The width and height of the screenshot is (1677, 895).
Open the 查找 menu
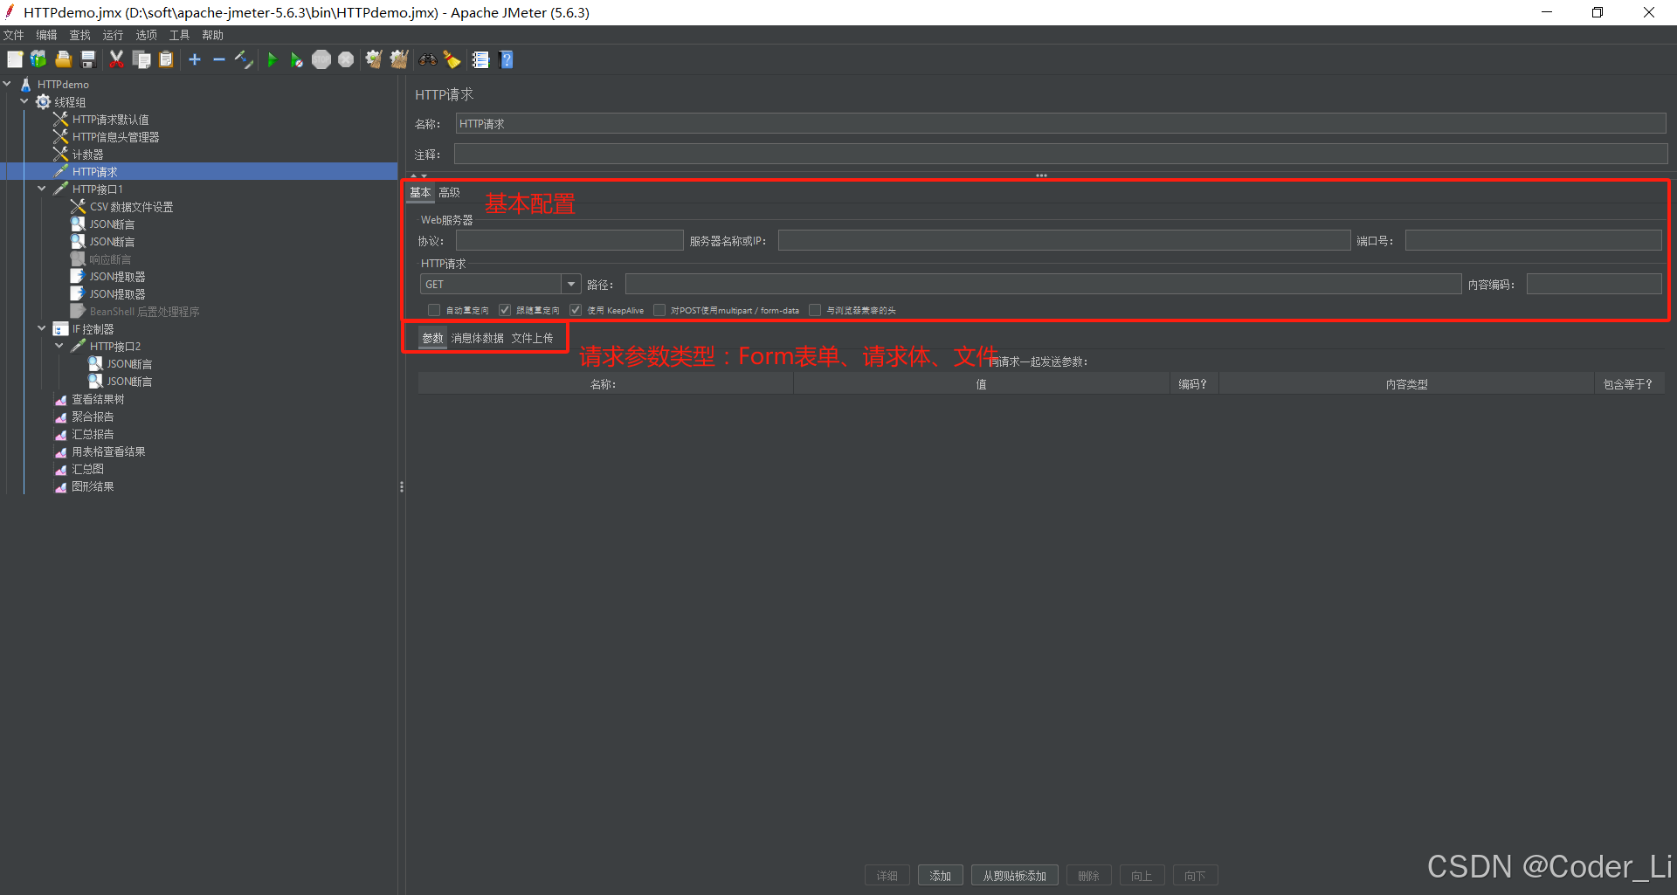[x=79, y=35]
